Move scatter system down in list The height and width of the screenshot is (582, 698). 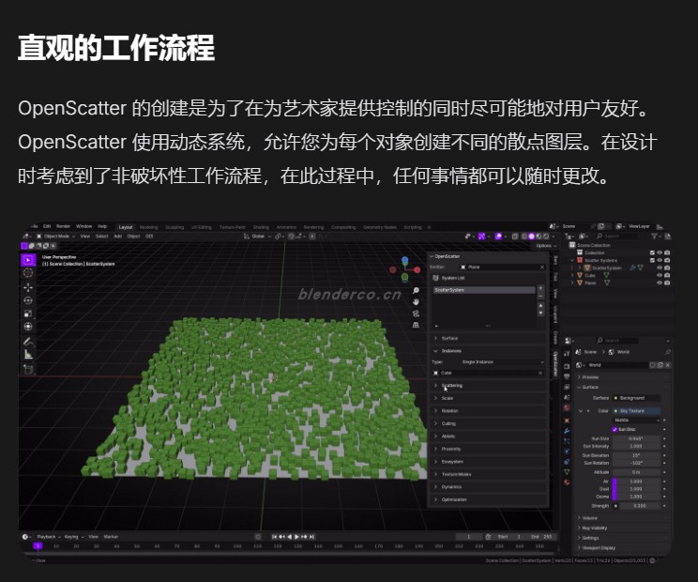541,314
